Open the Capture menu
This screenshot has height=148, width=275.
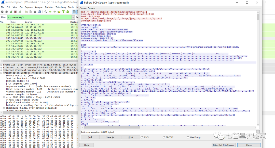pos(29,7)
